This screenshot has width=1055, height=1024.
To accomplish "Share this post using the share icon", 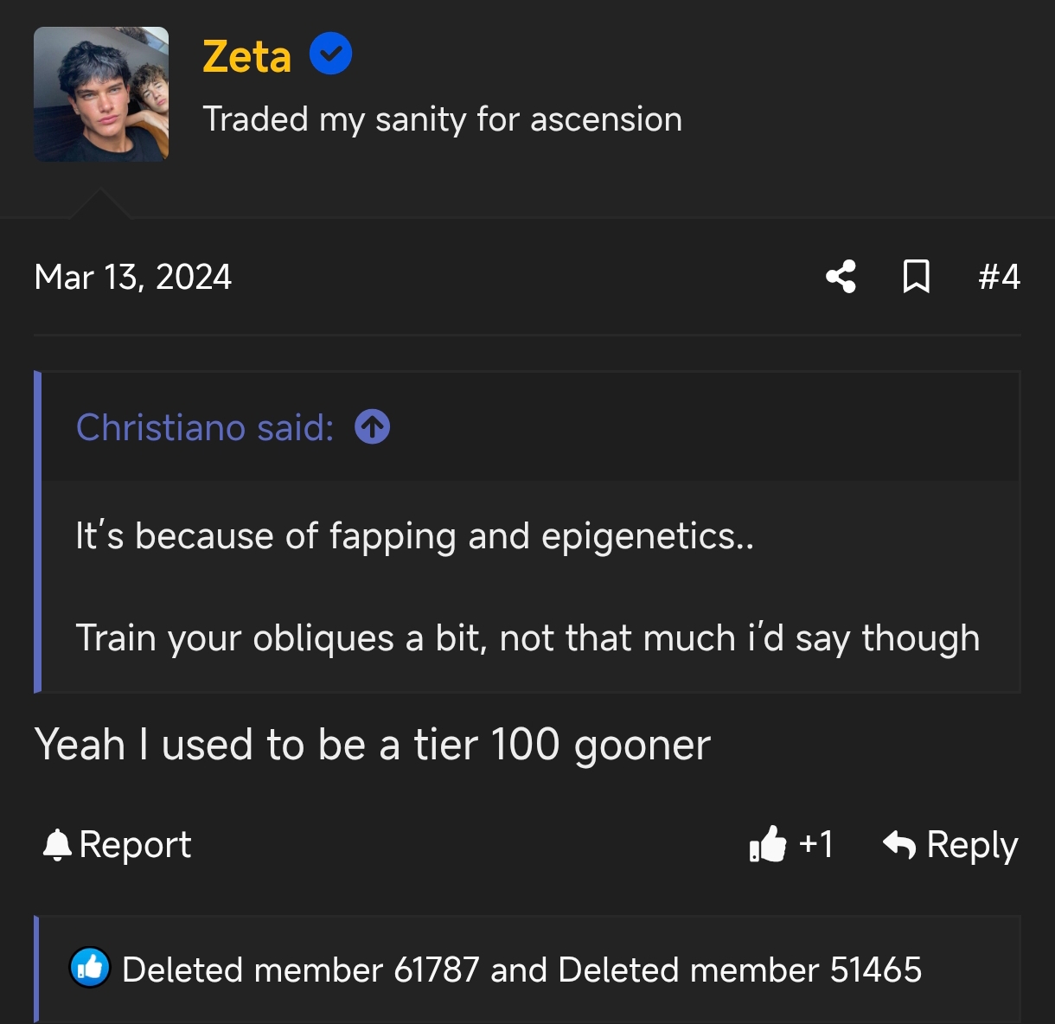I will click(841, 277).
